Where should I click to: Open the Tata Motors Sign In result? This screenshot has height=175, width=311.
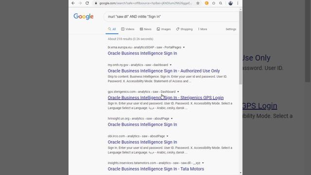156,169
